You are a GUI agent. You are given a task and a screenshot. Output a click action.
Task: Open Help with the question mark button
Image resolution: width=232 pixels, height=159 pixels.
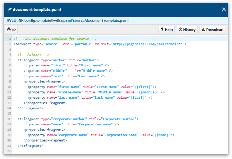click(166, 30)
